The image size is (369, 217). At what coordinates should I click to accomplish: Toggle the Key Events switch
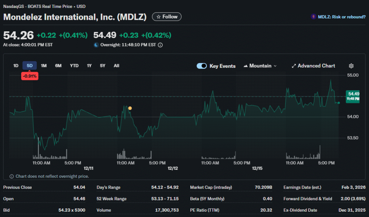click(202, 66)
